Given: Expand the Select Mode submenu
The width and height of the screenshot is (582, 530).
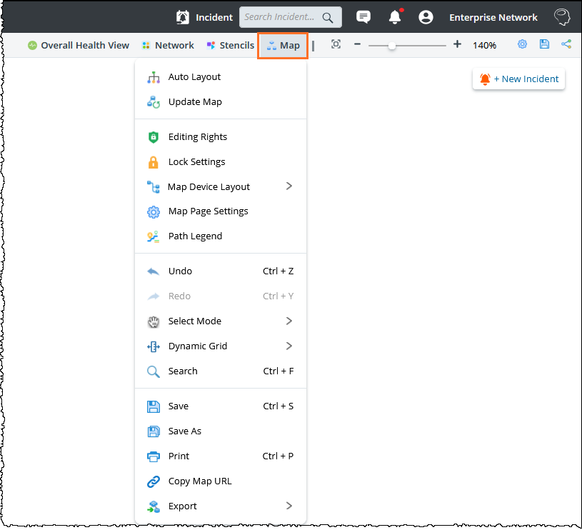Looking at the screenshot, I should [x=289, y=321].
